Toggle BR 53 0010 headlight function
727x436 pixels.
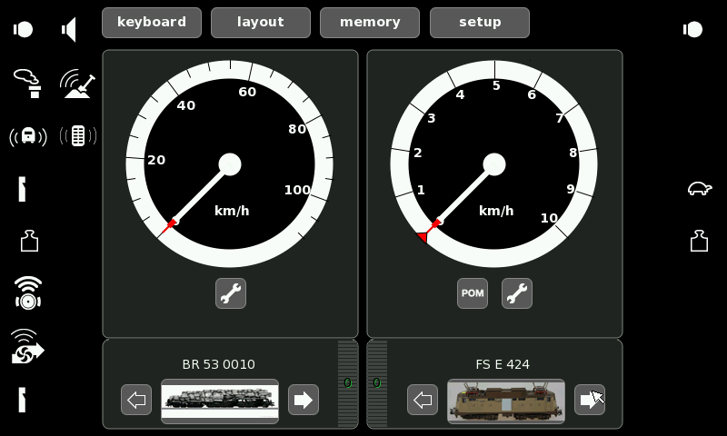coord(23,30)
